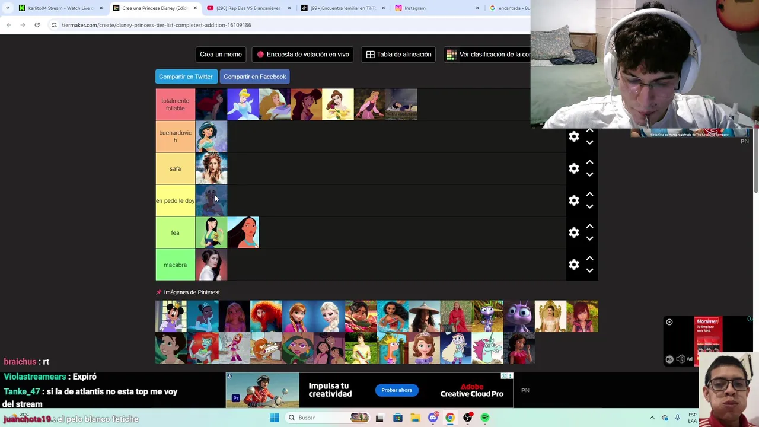The image size is (759, 427).
Task: Select totalmente follable tier label
Action: (175, 104)
